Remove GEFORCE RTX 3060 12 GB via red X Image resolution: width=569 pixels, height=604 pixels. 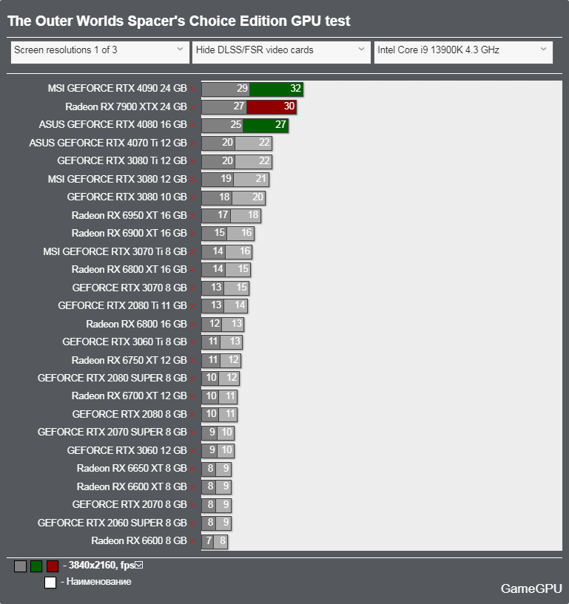192,451
